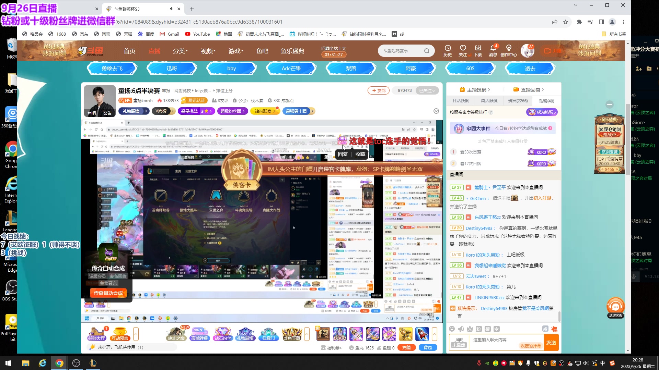Switch to the 日活跃度 tab
The height and width of the screenshot is (370, 659).
tap(460, 100)
